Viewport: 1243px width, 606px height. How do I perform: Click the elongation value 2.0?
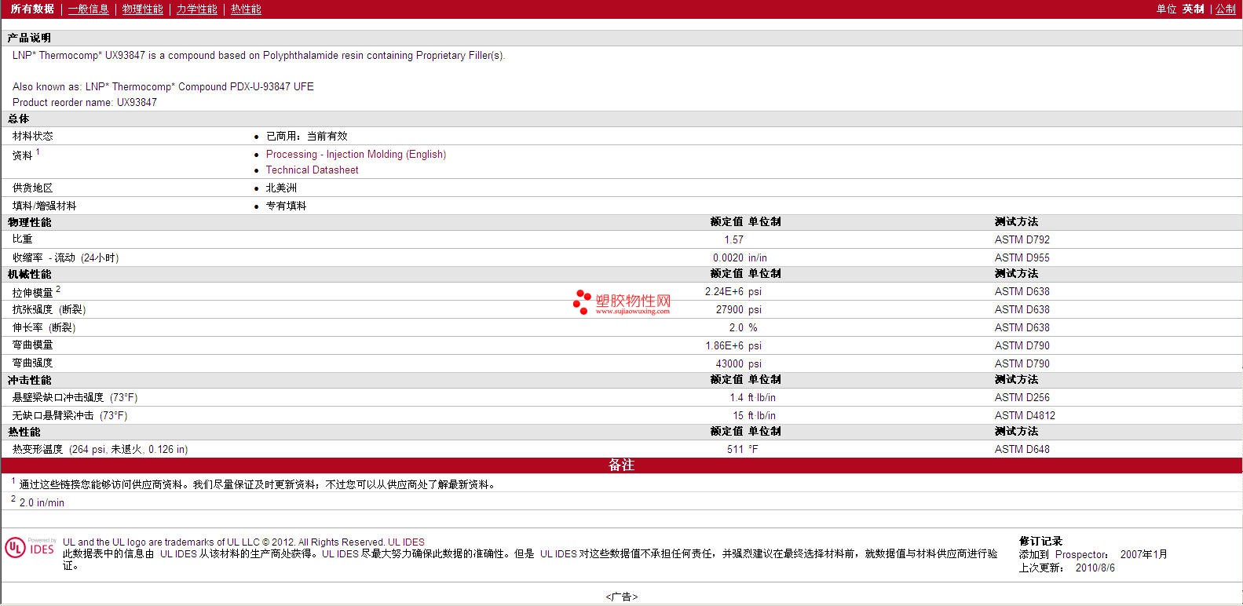point(736,328)
